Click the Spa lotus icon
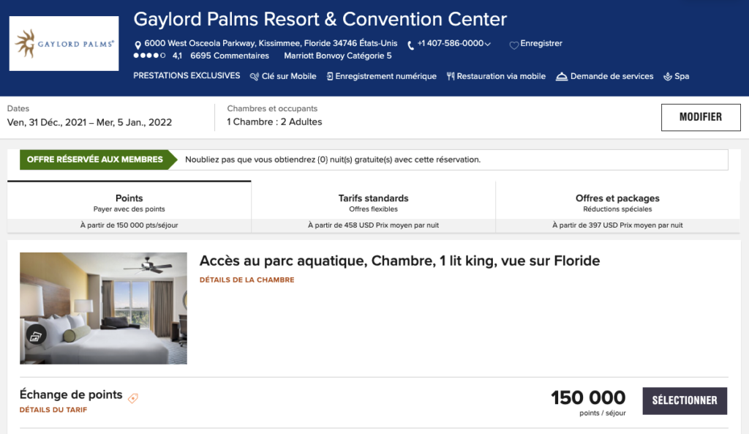 [667, 77]
